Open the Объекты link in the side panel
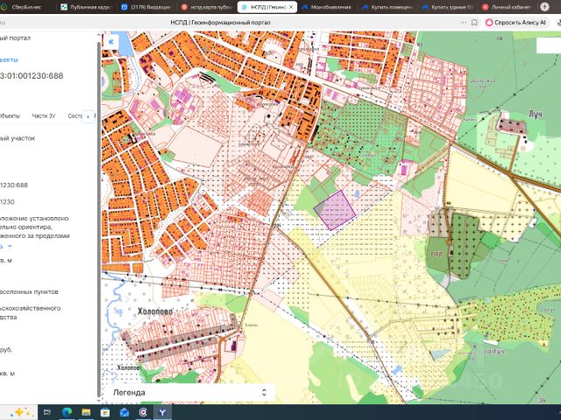561x420 pixels. click(9, 59)
